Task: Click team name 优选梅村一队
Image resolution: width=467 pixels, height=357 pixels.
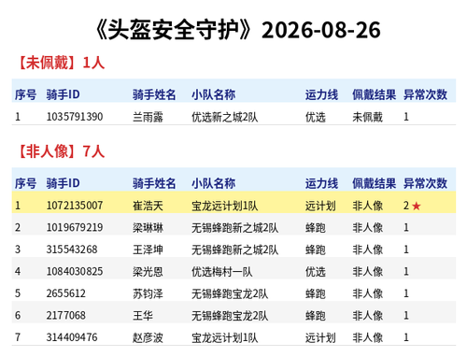Action: 222,272
